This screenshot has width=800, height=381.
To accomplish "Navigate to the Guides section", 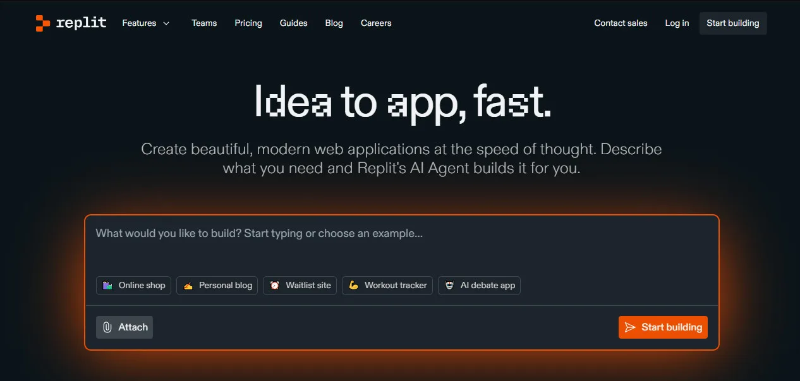I will (293, 23).
